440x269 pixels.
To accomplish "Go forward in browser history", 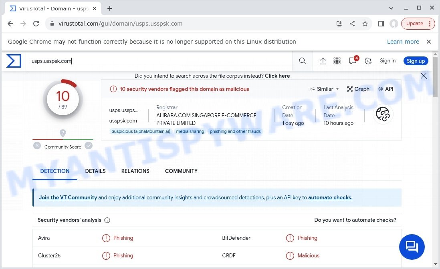I will (23, 24).
